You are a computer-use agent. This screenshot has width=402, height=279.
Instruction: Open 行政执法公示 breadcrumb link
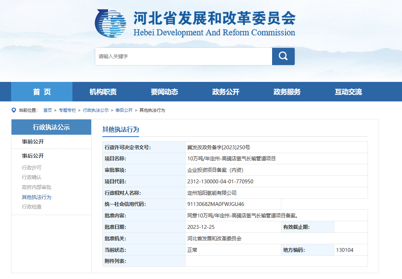click(x=96, y=110)
